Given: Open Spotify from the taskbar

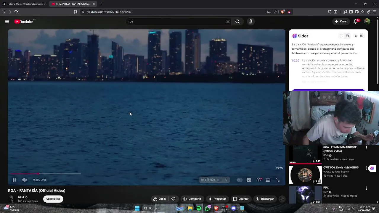Looking at the screenshot, I should tap(199, 208).
